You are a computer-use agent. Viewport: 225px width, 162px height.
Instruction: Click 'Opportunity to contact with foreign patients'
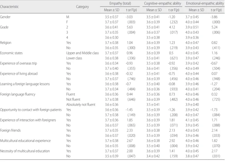(x=31, y=110)
